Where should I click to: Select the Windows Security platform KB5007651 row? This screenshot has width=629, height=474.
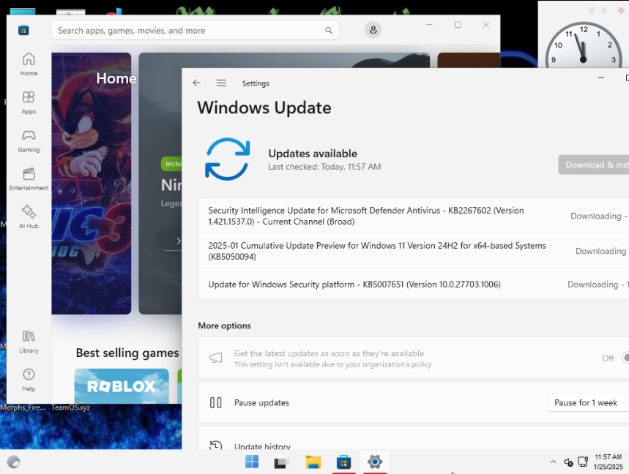[414, 284]
